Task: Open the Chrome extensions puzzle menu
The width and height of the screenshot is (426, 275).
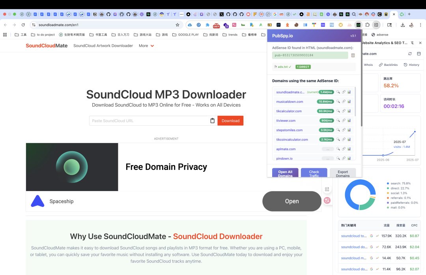Action: (x=367, y=25)
